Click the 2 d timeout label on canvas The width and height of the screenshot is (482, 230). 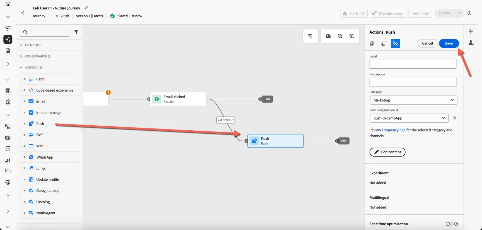tap(226, 120)
